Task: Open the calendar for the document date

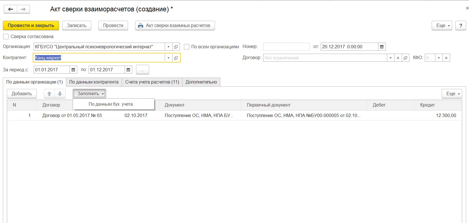Action: [382, 47]
